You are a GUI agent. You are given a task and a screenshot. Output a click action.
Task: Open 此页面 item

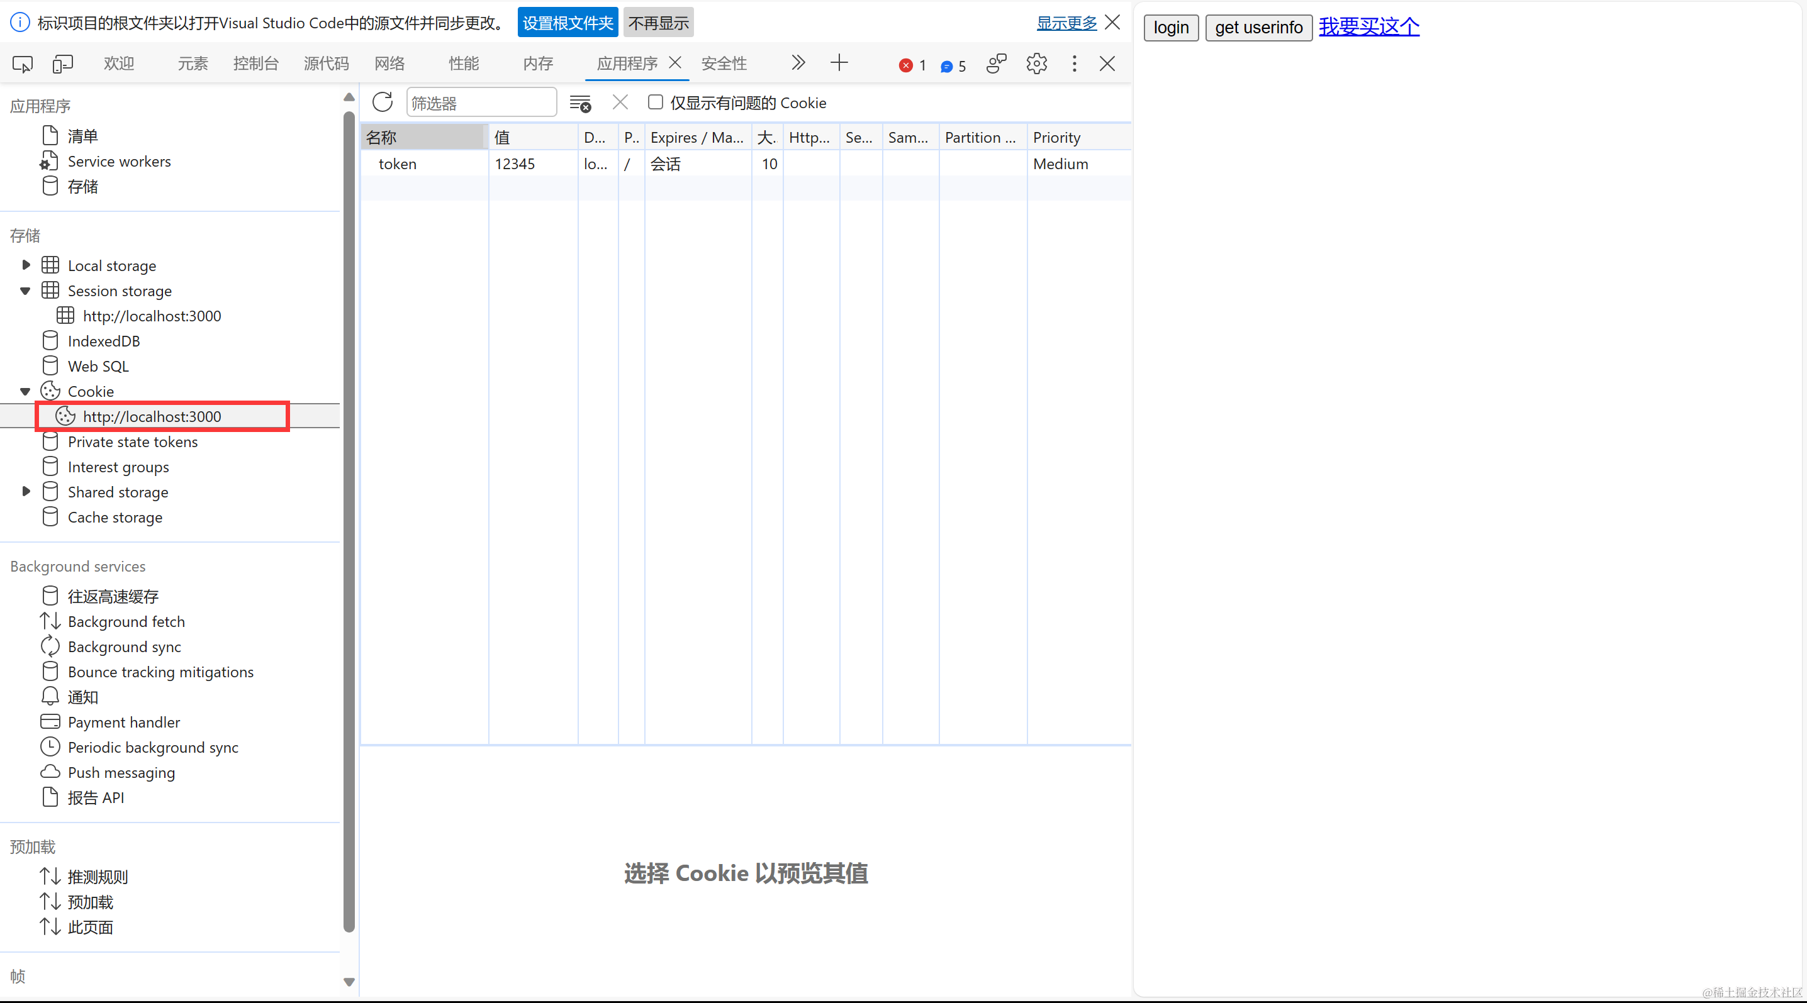[x=90, y=928]
